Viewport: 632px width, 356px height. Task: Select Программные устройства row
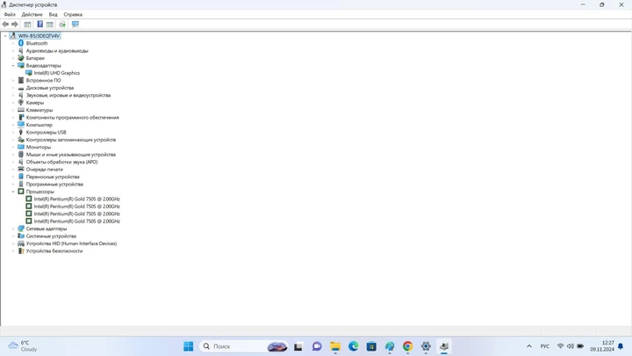point(54,185)
